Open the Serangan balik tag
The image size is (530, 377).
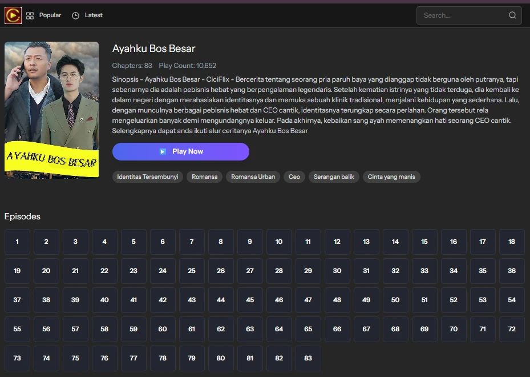point(334,177)
